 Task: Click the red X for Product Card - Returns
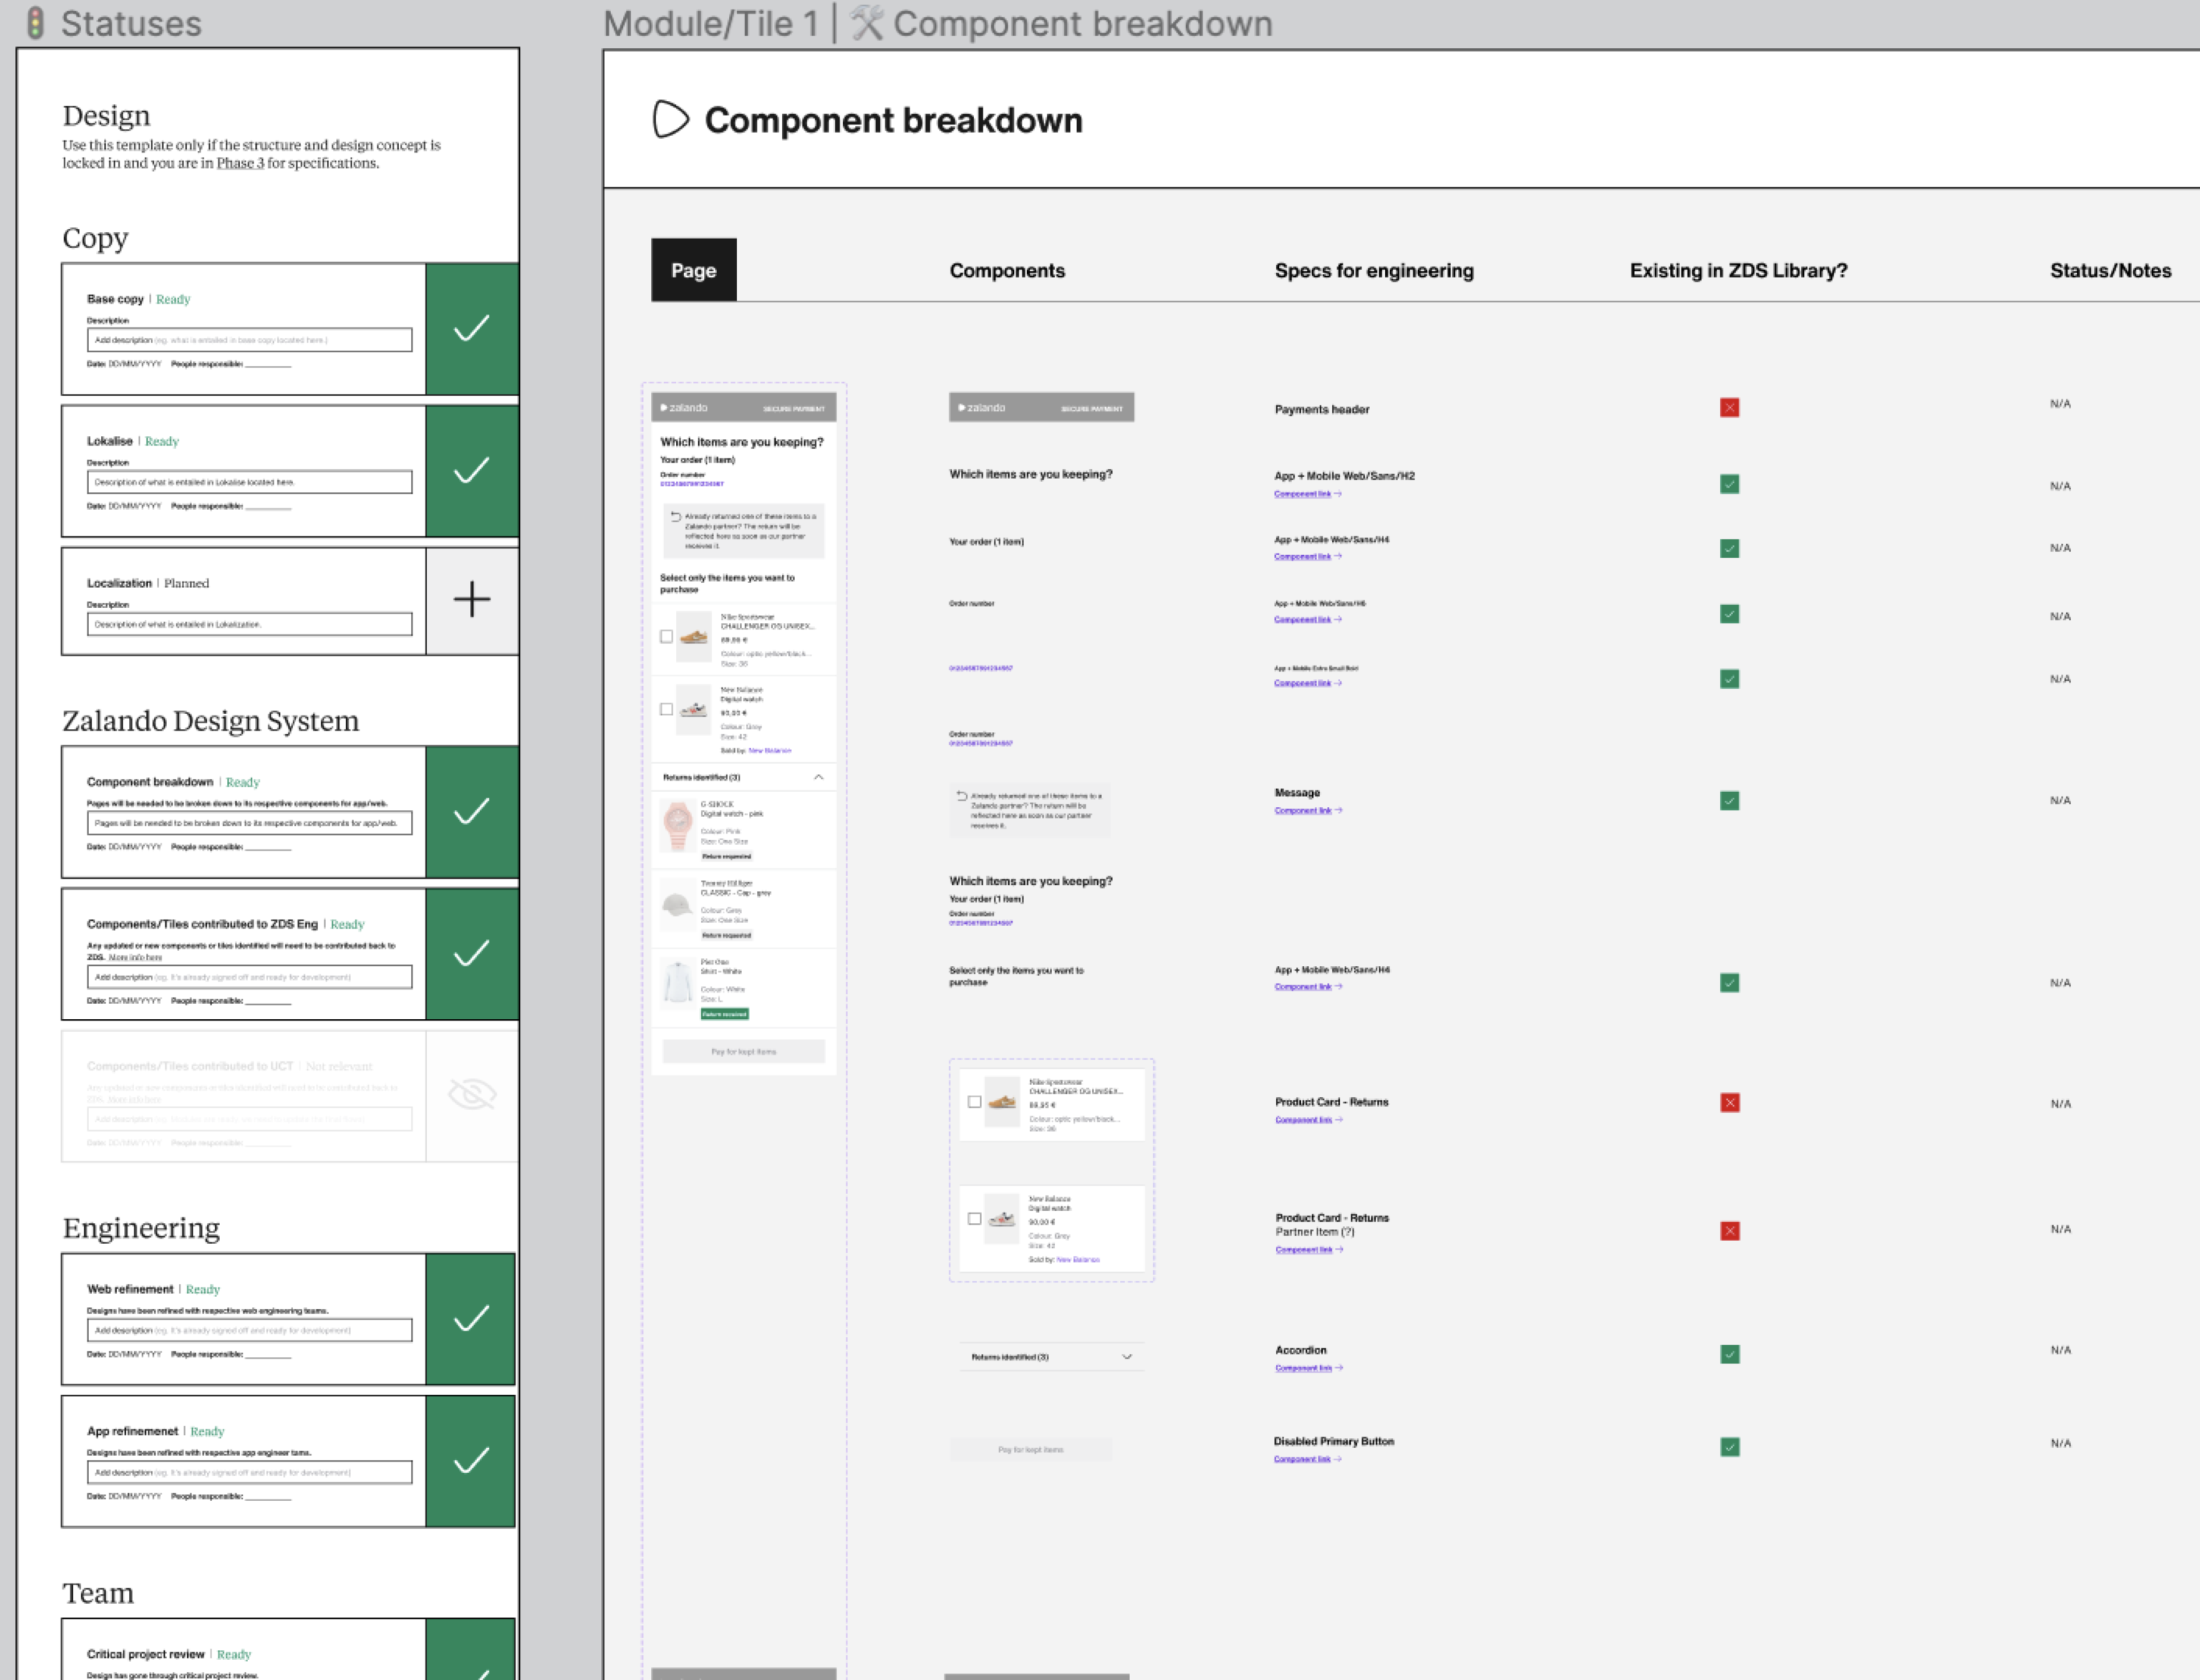pyautogui.click(x=1729, y=1103)
